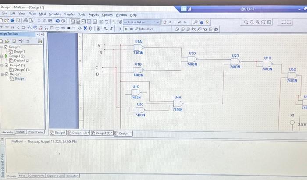Image resolution: width=307 pixels, height=180 pixels.
Task: Switch to the Hierarchy tab
Action: (x=7, y=132)
